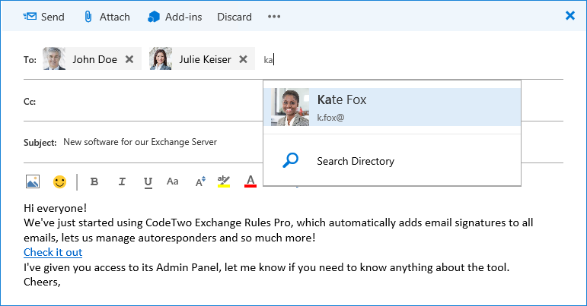The width and height of the screenshot is (587, 306).
Task: Close the compose window with the X
Action: [x=569, y=15]
